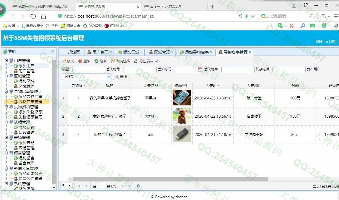Click the browser hamburger menu icon

(336, 16)
